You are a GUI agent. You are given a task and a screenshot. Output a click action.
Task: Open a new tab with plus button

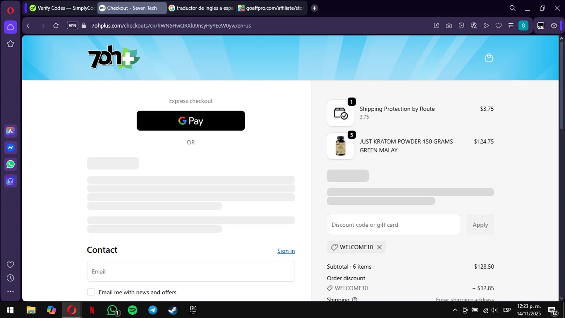315,8
